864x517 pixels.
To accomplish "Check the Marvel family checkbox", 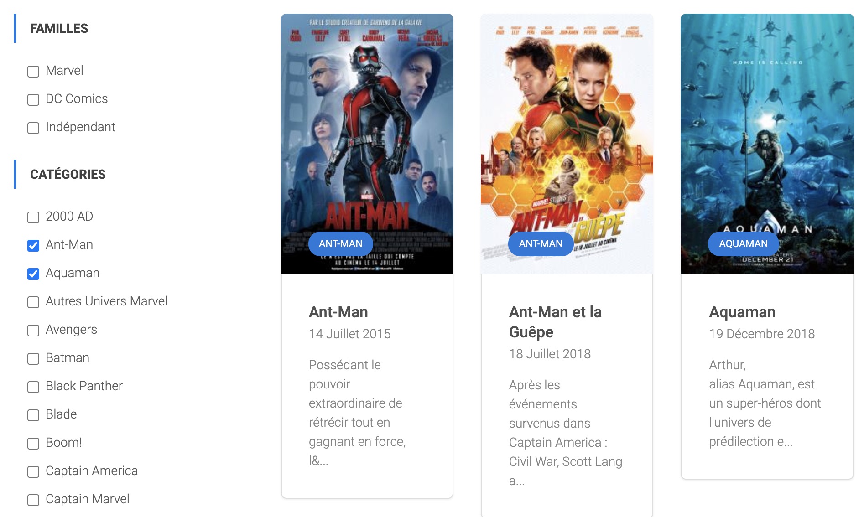I will (x=33, y=72).
